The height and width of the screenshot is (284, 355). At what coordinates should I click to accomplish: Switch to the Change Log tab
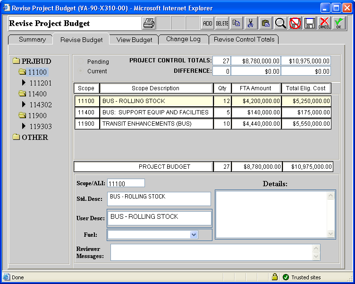[x=183, y=40]
